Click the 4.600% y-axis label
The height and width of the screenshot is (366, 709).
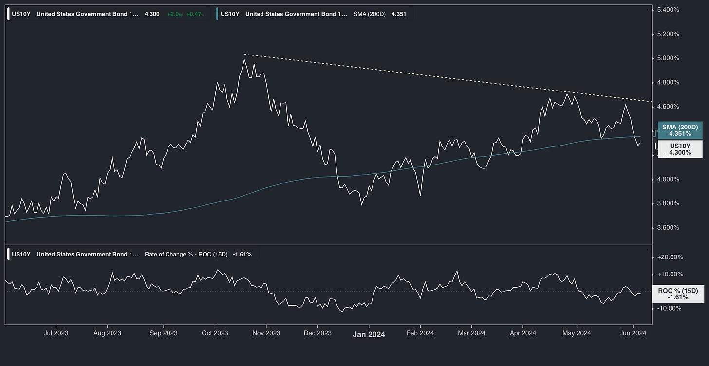point(668,107)
